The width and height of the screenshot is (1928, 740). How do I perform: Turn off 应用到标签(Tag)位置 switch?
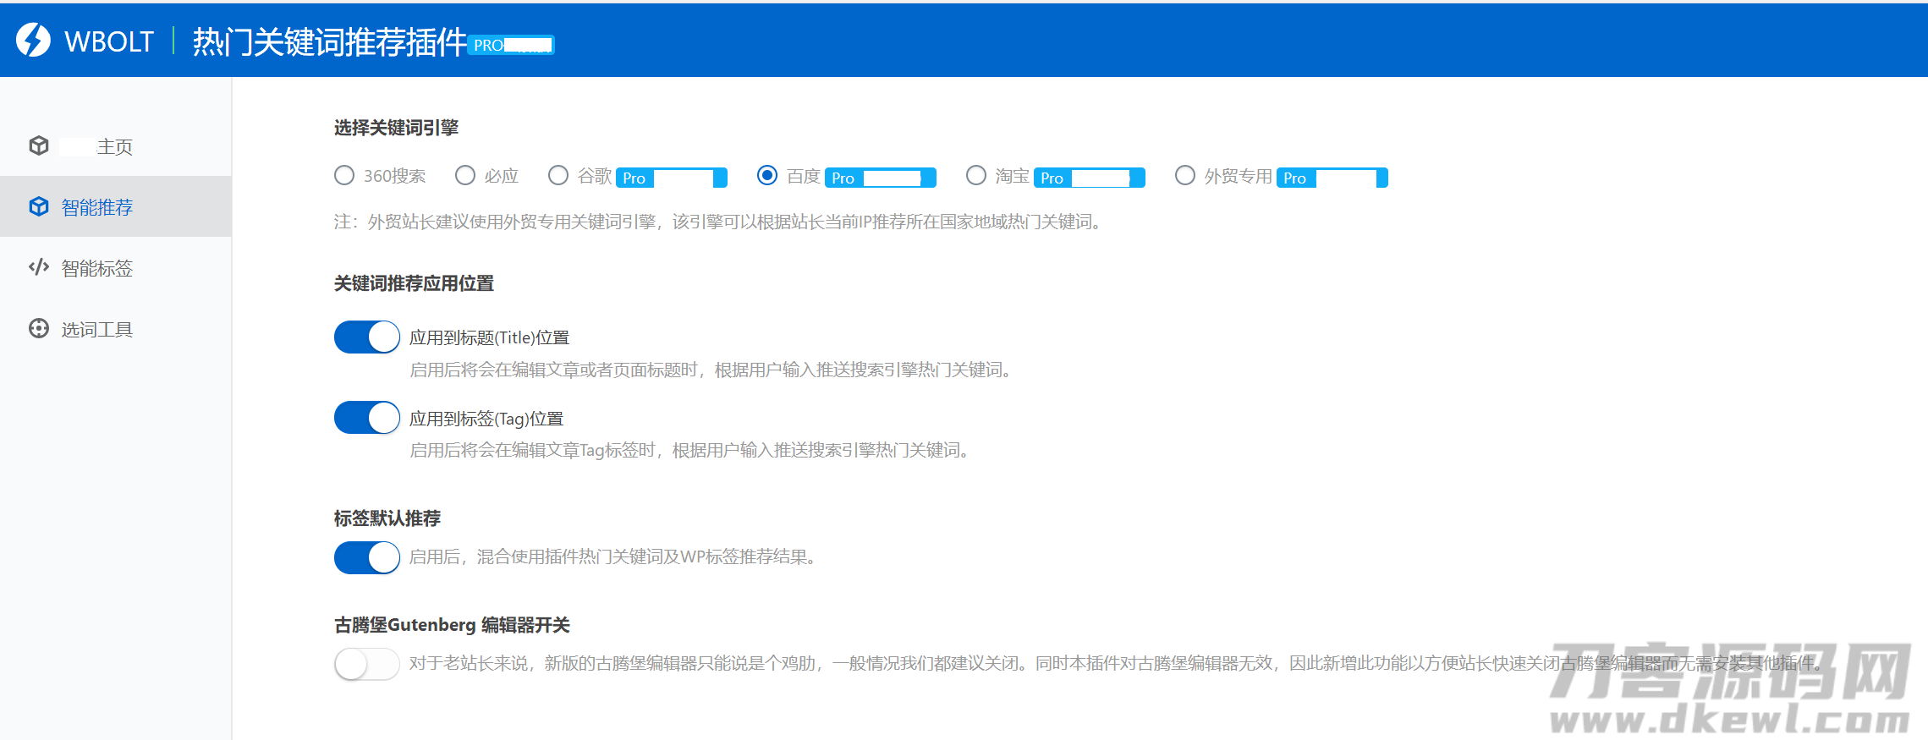point(367,418)
